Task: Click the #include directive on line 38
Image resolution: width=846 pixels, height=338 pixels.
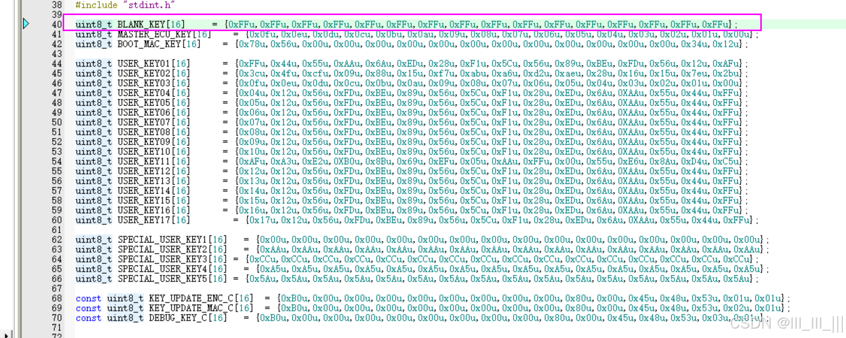Action: coord(96,5)
